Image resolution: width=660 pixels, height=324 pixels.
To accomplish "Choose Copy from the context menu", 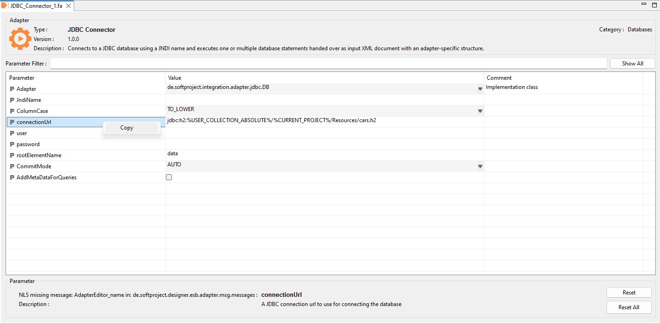I will pyautogui.click(x=127, y=128).
